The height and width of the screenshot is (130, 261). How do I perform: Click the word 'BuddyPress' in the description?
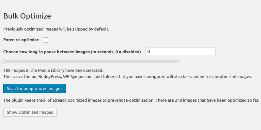click(50, 77)
